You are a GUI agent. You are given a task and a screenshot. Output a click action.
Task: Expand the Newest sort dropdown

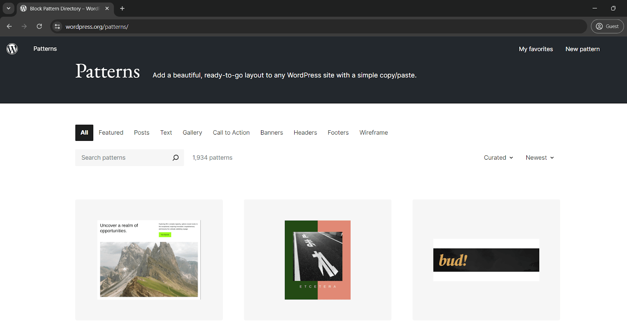tap(540, 158)
